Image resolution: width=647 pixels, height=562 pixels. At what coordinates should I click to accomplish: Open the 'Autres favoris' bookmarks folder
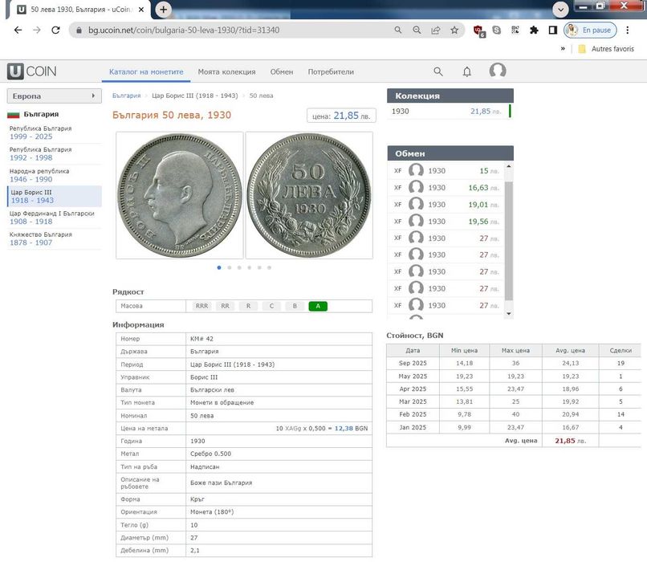click(x=606, y=49)
